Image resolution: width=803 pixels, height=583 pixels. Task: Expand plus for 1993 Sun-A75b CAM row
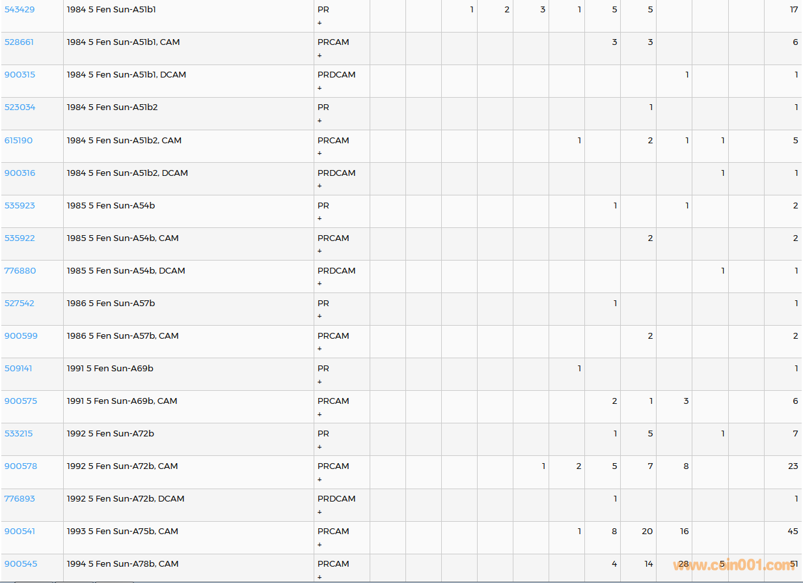[320, 545]
